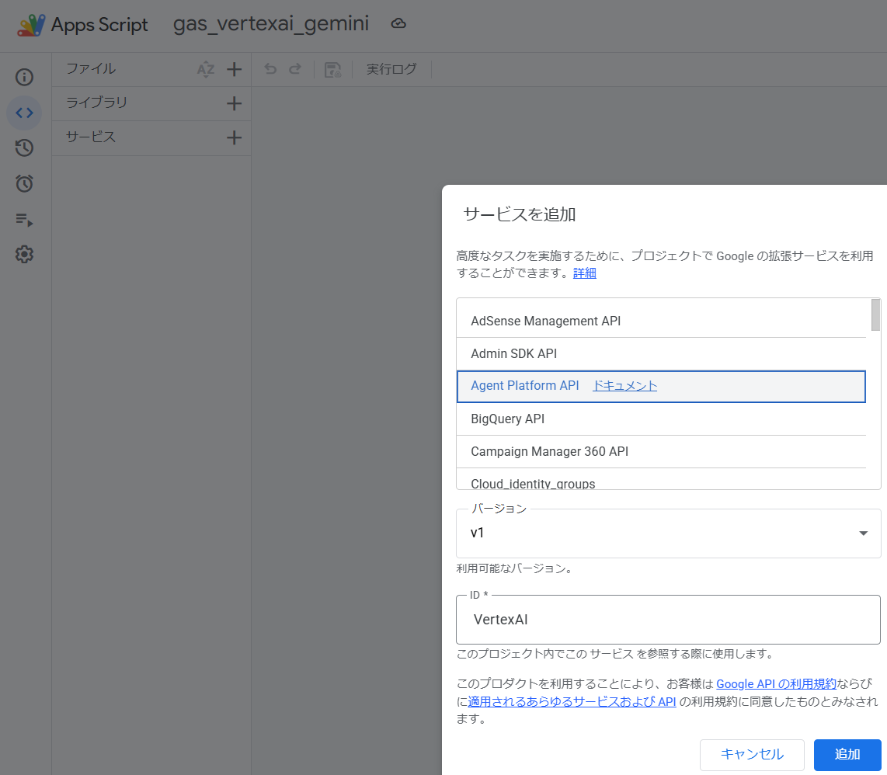Viewport: 887px width, 775px height.
Task: Sort files alphabetically with AZ icon
Action: (206, 69)
